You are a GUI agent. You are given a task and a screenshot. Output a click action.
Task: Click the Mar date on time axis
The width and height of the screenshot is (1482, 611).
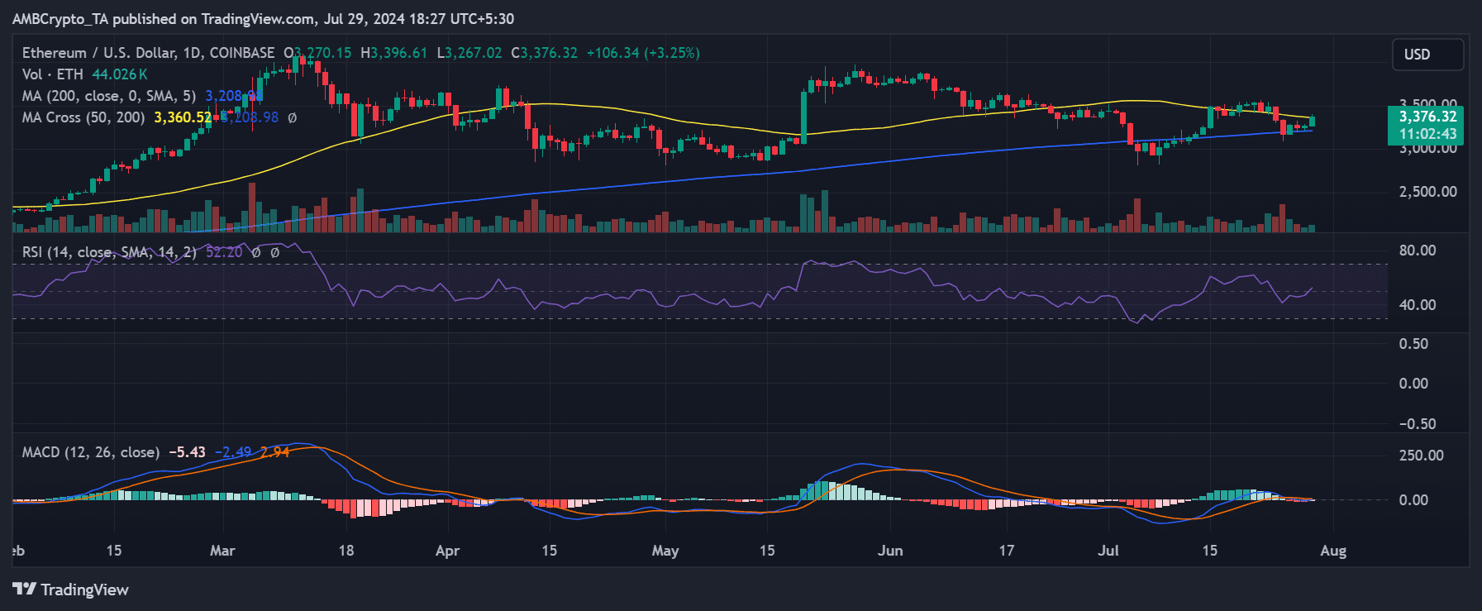point(222,551)
